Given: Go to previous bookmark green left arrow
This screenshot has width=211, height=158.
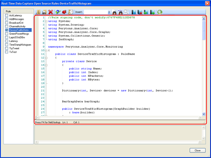Looking at the screenshot, I should 146,12.
